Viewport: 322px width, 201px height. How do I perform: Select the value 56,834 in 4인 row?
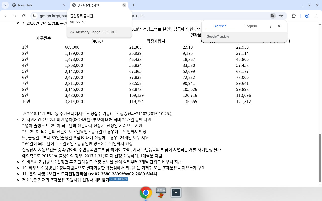click(135, 65)
